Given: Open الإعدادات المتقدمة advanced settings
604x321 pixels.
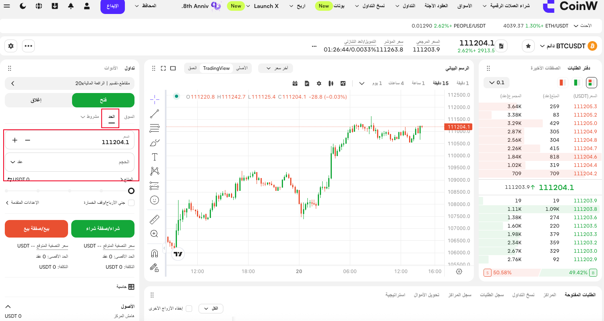Looking at the screenshot, I should click(22, 203).
